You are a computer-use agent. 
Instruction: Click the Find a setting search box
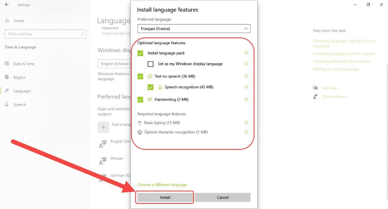[45, 34]
